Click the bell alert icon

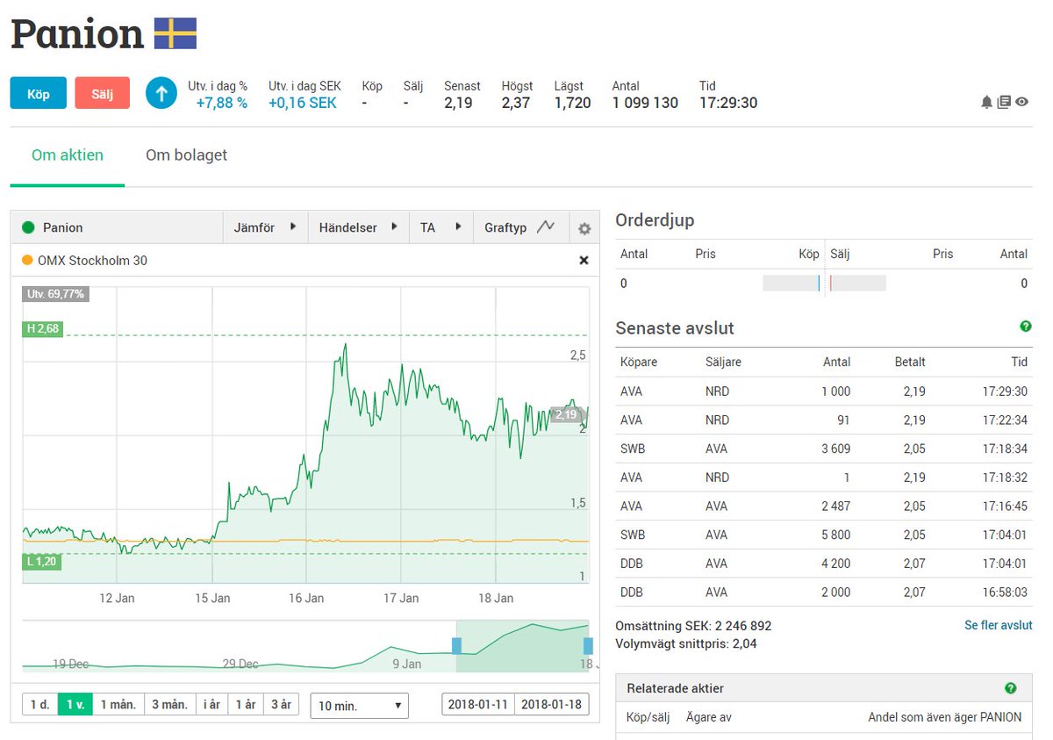pyautogui.click(x=987, y=102)
